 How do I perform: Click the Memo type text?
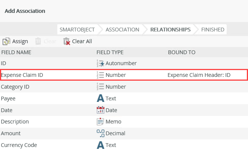[114, 122]
